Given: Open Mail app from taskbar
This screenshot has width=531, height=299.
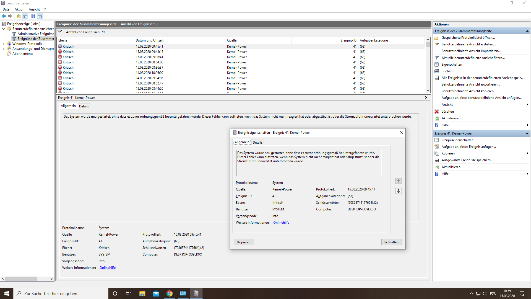Looking at the screenshot, I should (156, 293).
